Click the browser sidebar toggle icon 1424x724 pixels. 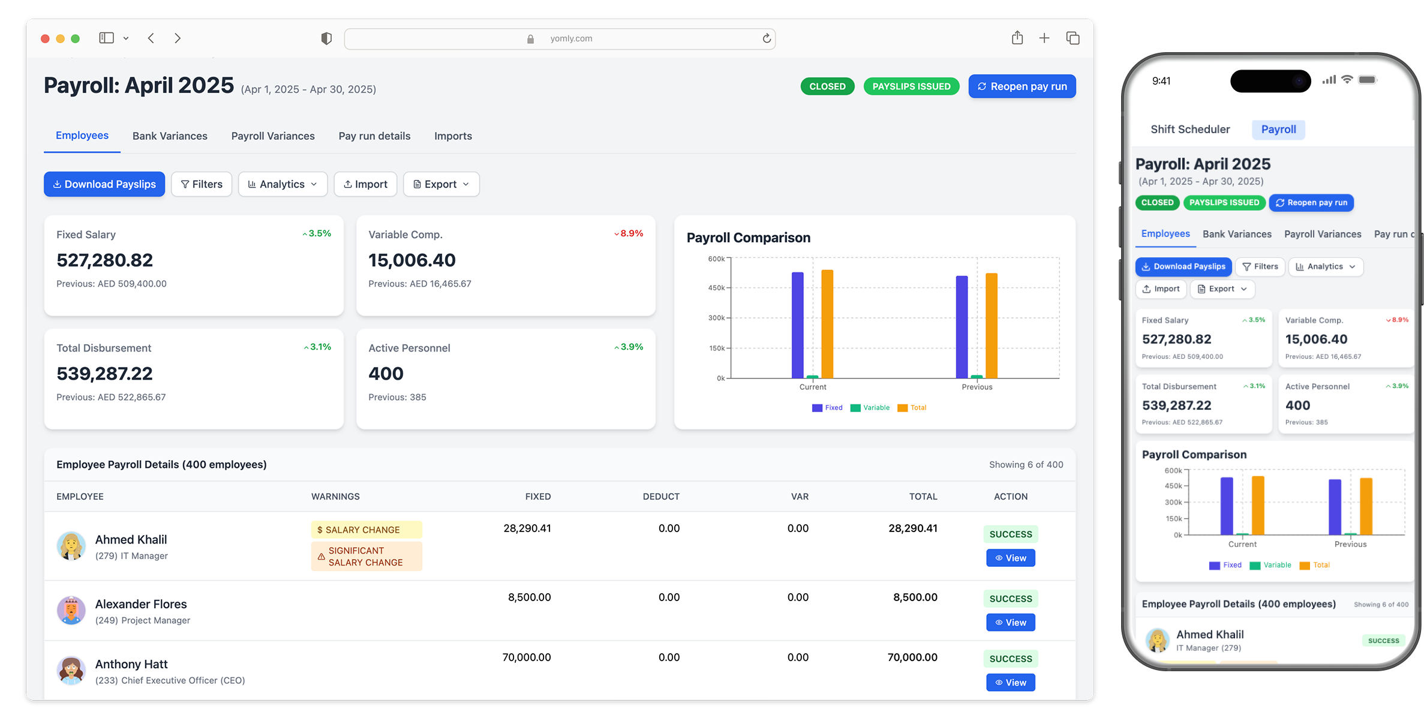[x=106, y=38]
